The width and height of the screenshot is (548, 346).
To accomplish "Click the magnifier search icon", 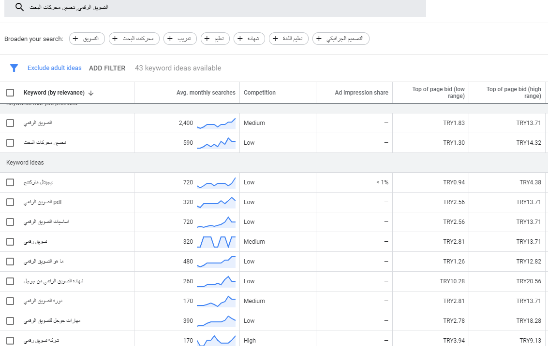I will pyautogui.click(x=19, y=7).
